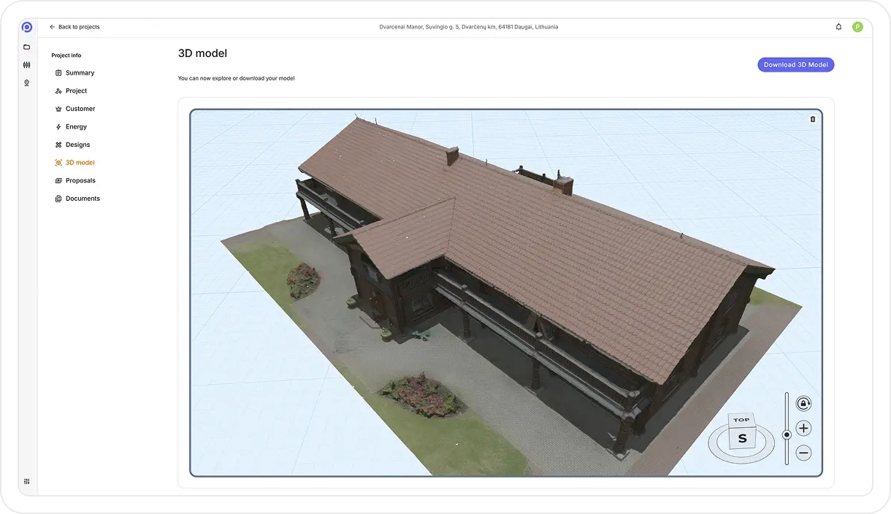Click the 'Project info' heading

coord(66,55)
